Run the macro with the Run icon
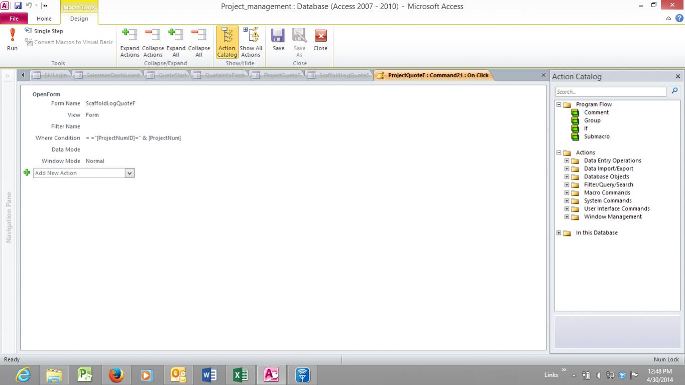The height and width of the screenshot is (385, 685). tap(12, 40)
